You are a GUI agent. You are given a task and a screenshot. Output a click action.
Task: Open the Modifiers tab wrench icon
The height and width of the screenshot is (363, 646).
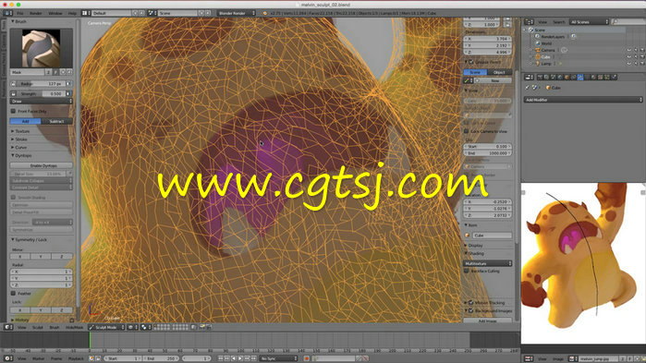pos(580,77)
